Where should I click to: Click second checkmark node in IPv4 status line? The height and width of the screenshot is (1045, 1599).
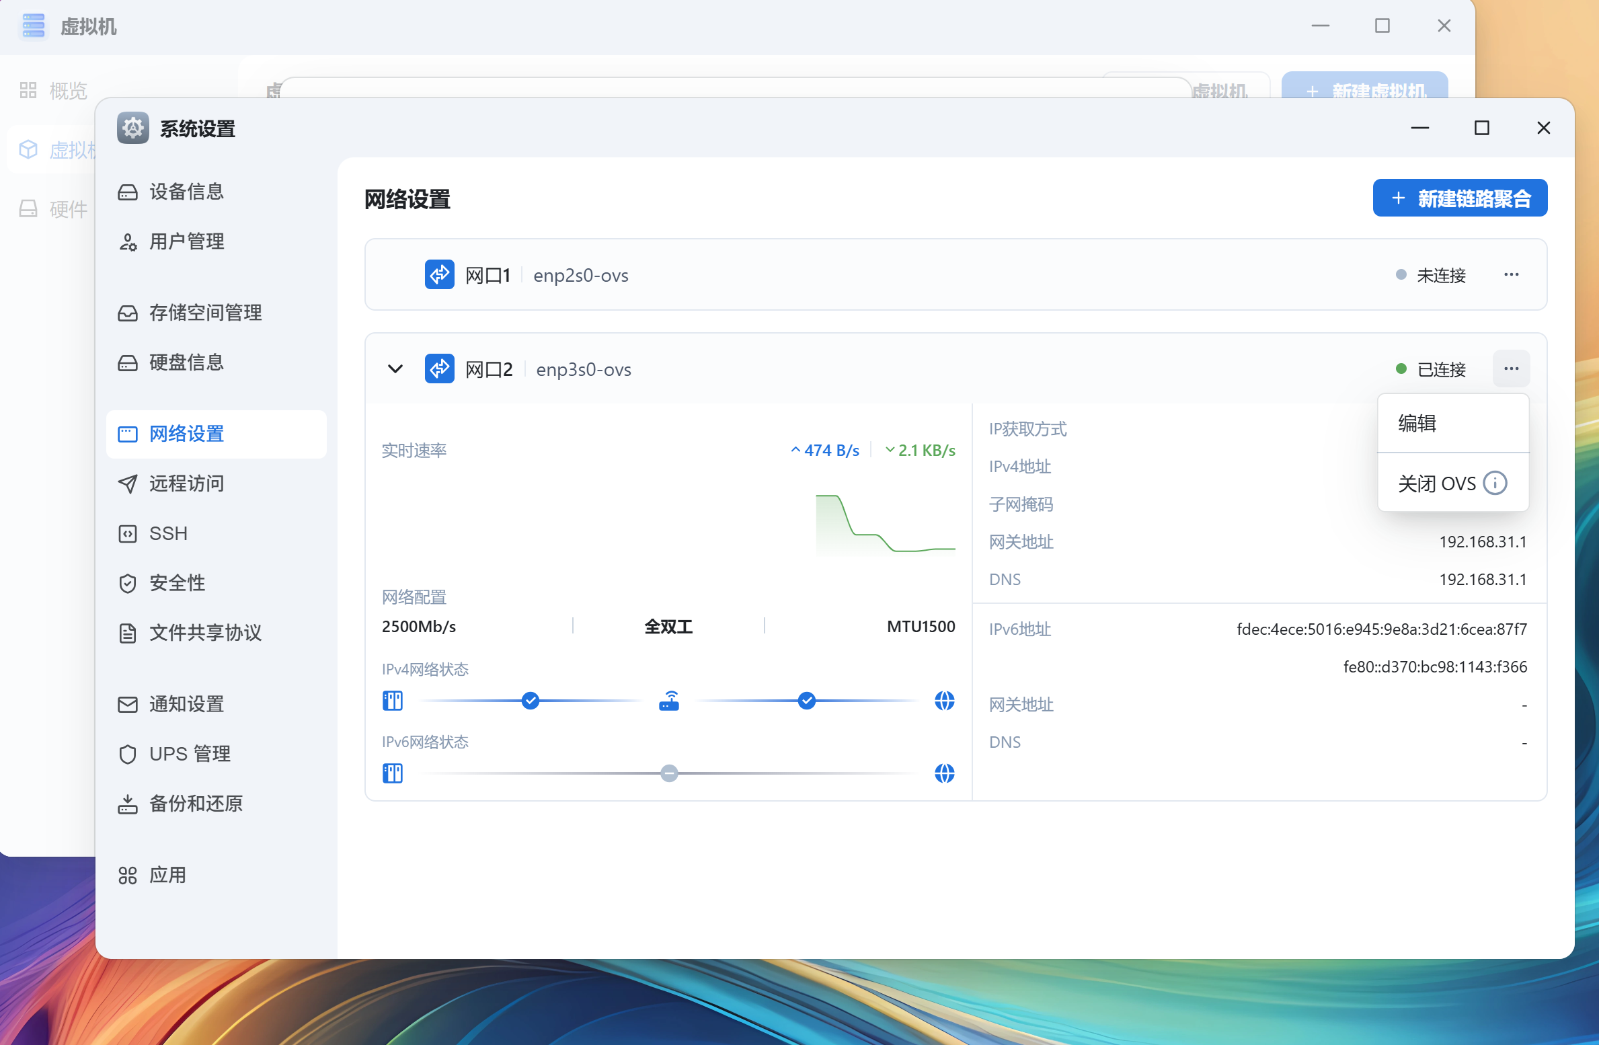tap(806, 701)
